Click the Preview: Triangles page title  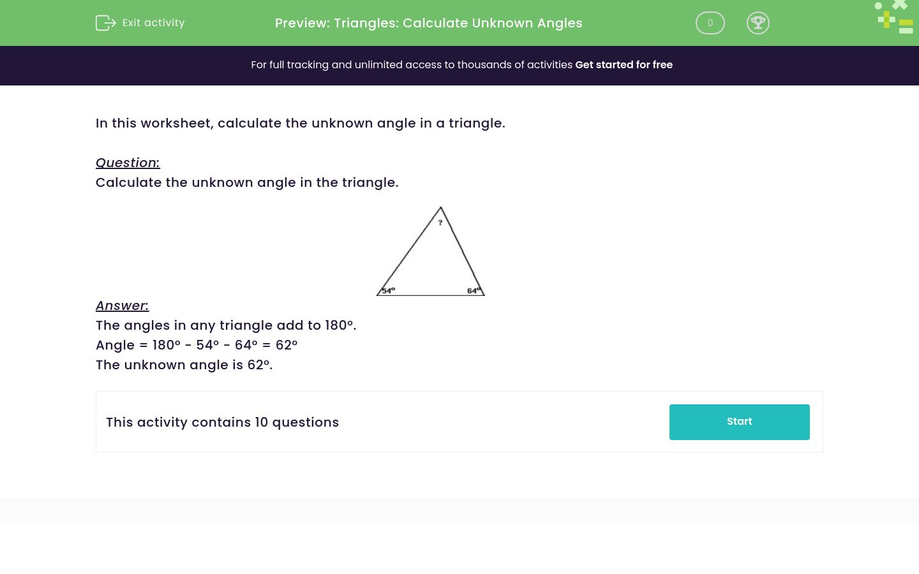[x=429, y=23]
